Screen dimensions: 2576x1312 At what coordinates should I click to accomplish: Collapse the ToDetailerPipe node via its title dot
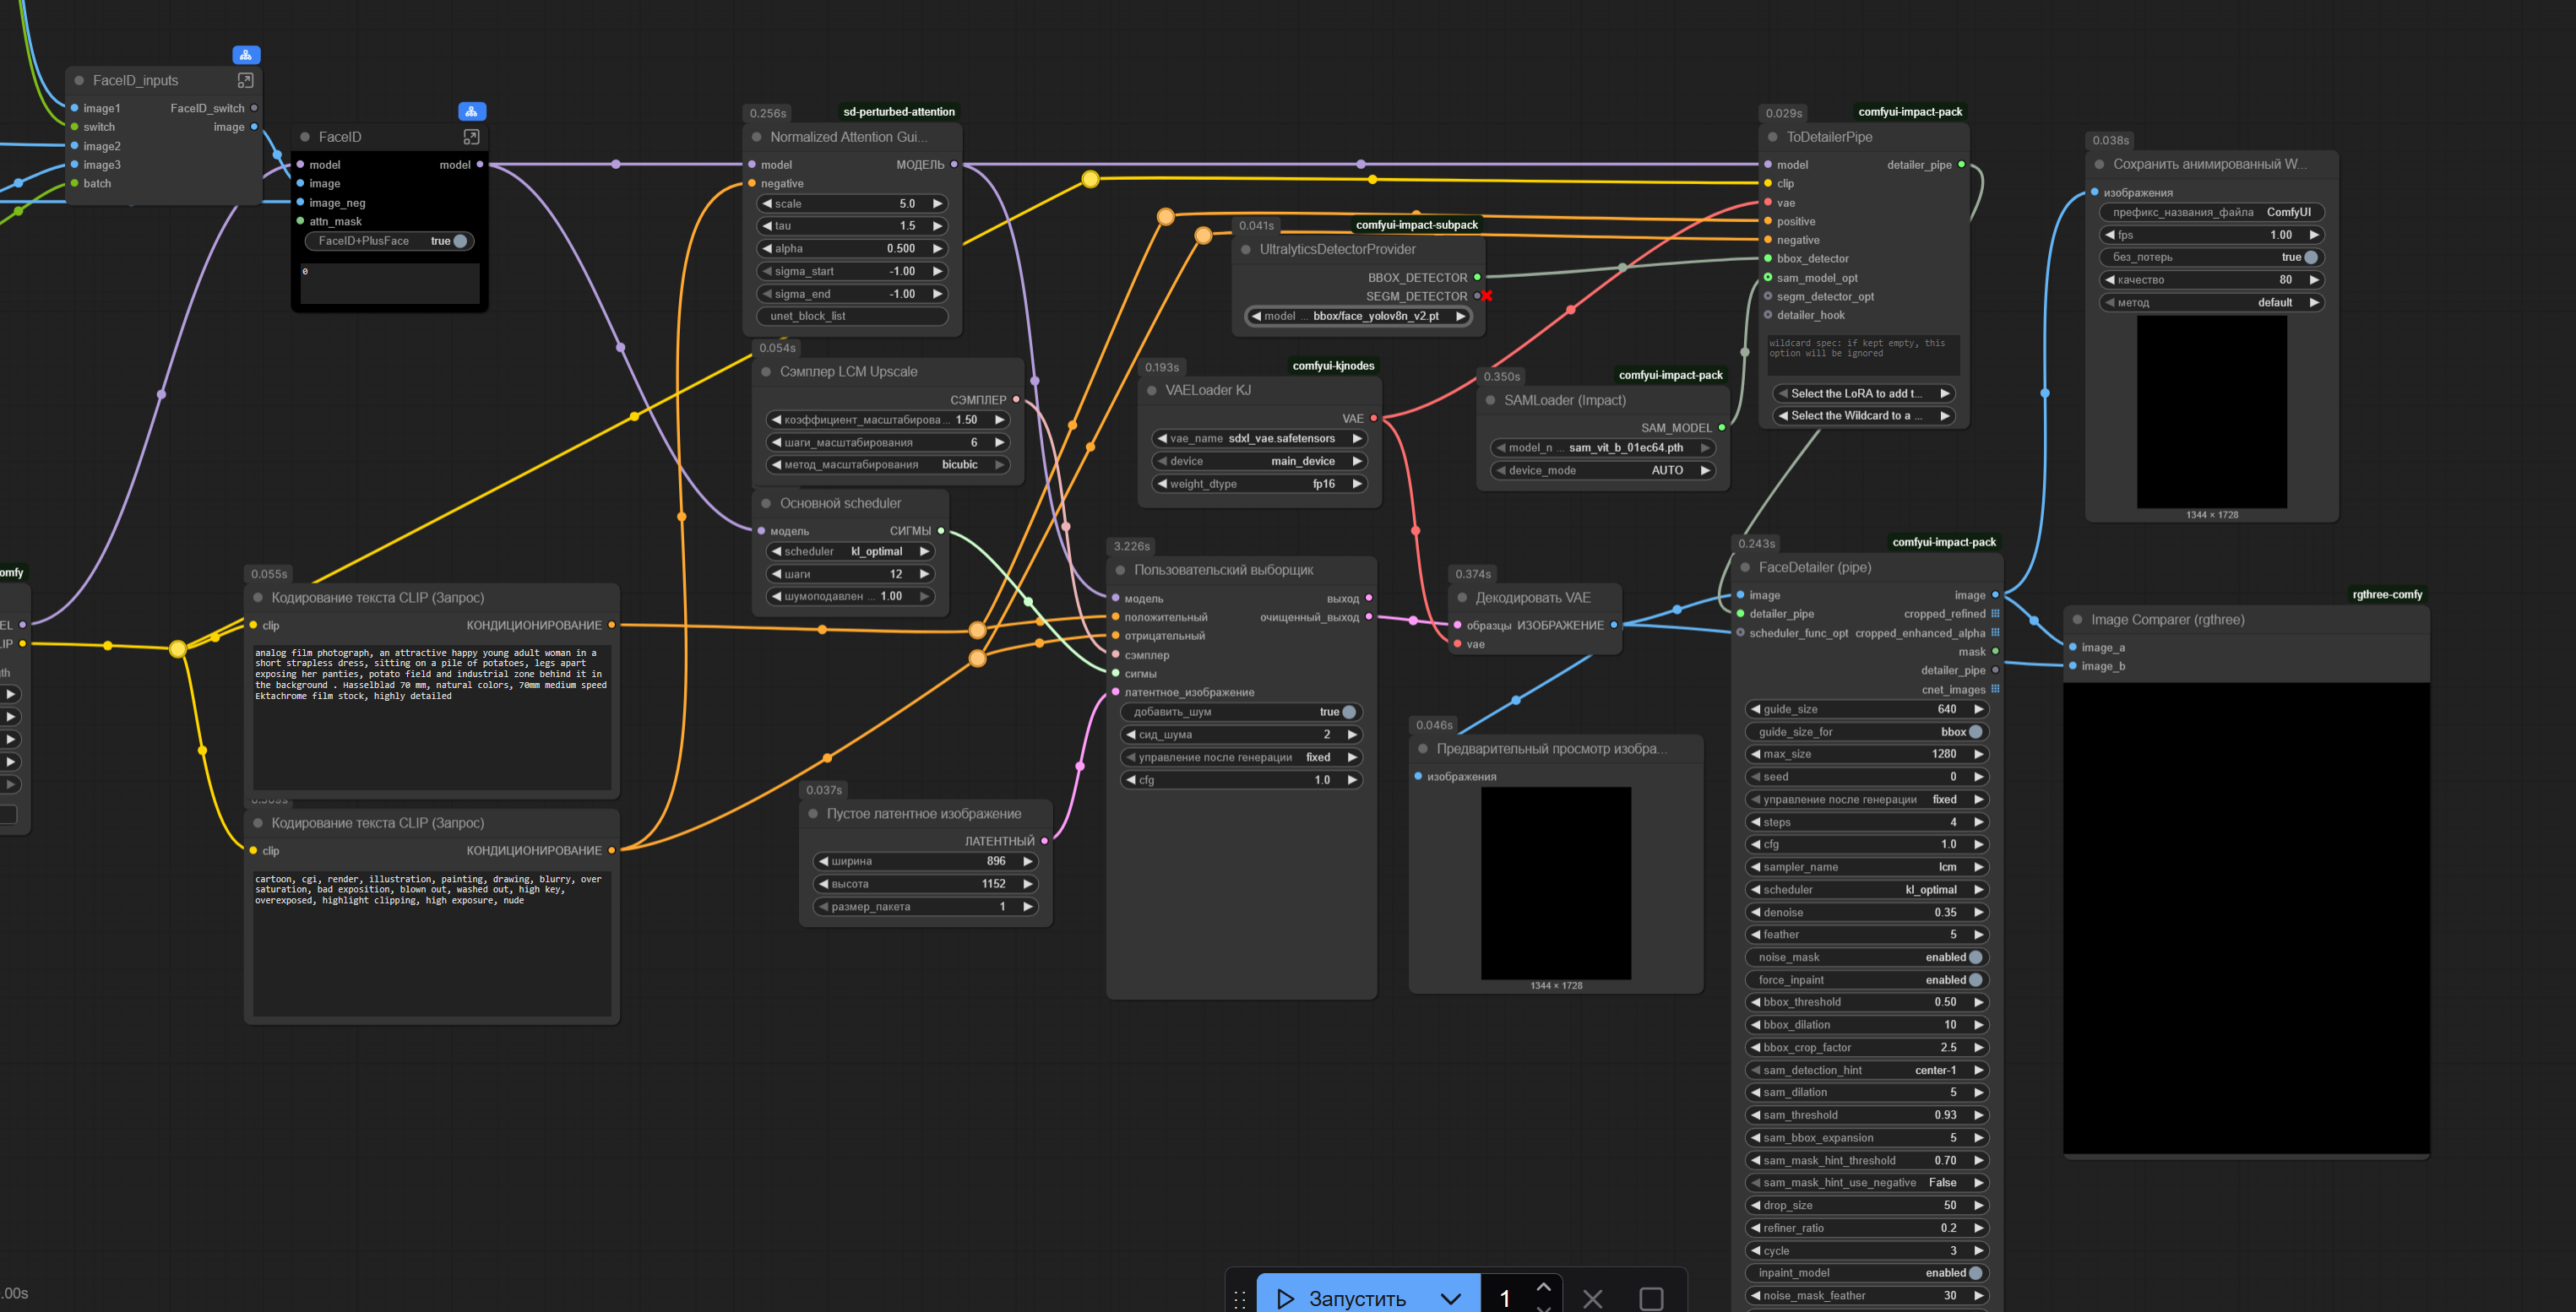coord(1773,137)
